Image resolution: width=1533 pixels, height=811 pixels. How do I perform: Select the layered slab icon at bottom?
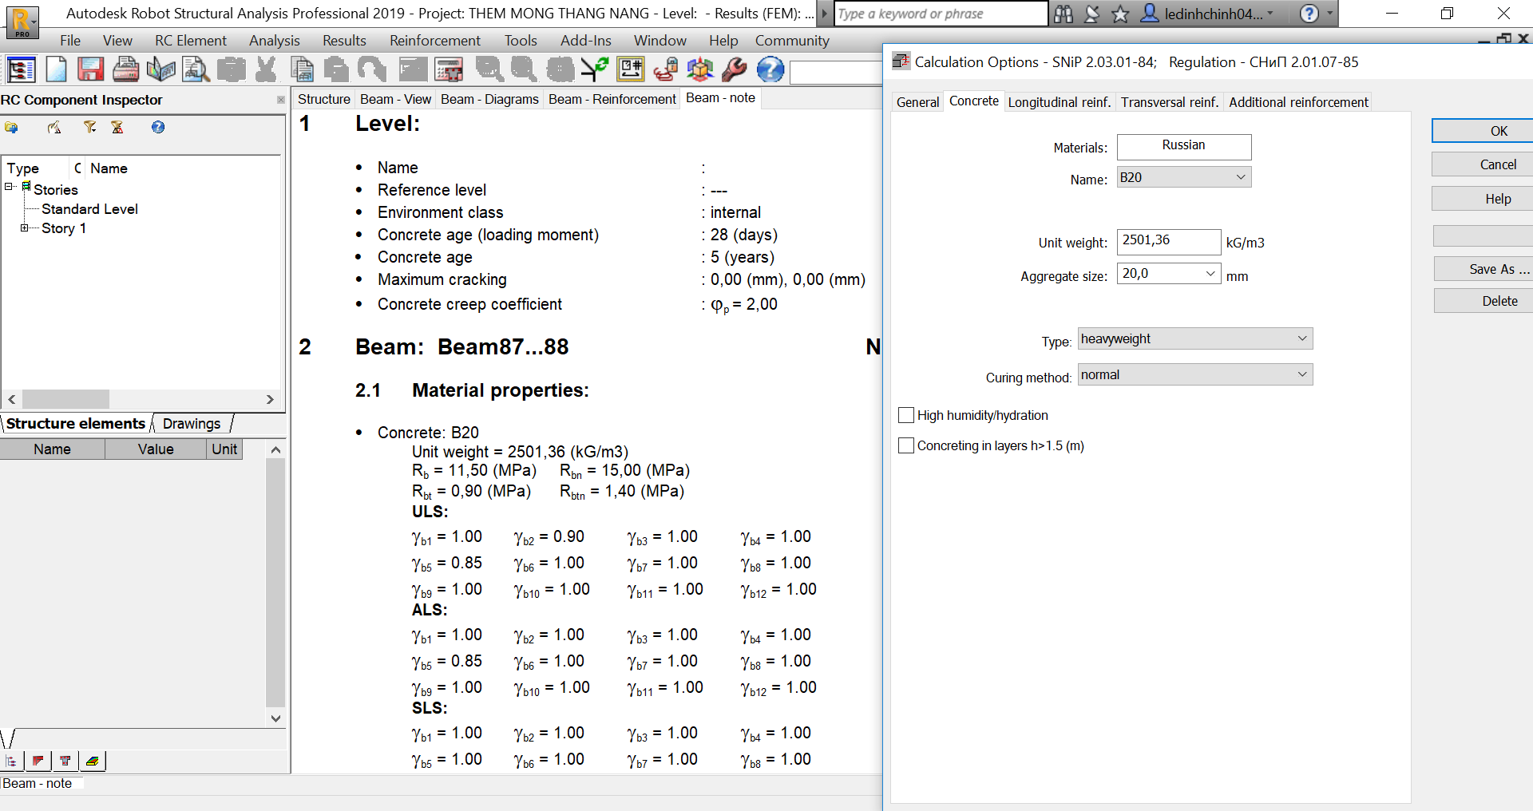tap(93, 761)
